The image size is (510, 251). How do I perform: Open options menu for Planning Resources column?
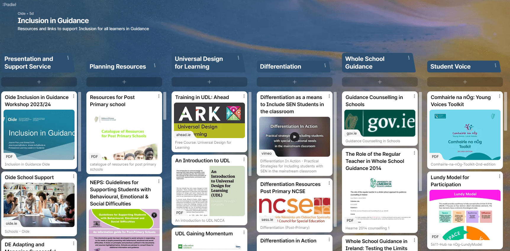[155, 65]
